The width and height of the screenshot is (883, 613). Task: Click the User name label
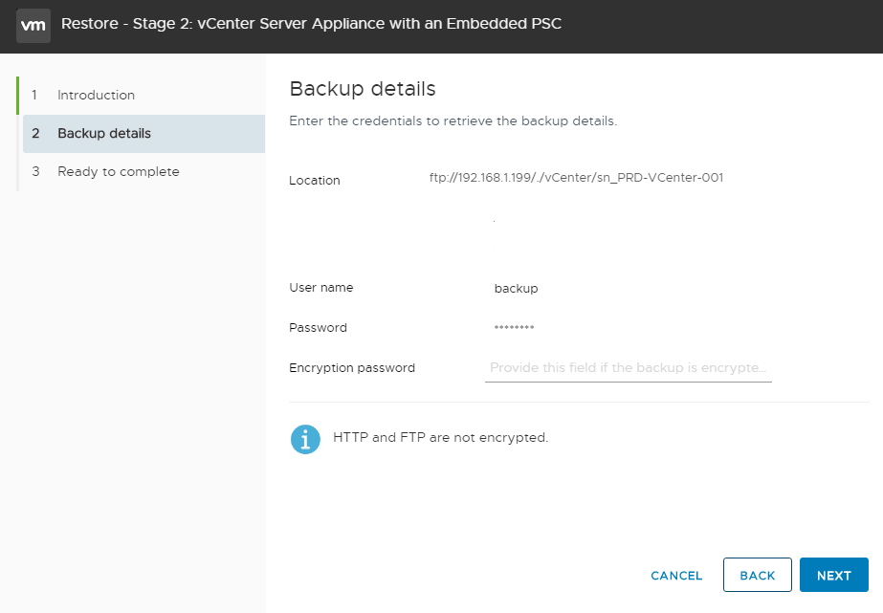coord(320,288)
